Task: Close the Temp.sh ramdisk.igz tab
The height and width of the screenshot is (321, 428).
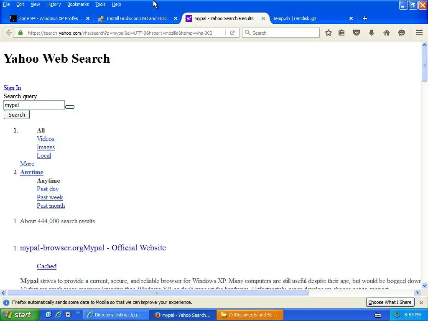Action: [351, 18]
